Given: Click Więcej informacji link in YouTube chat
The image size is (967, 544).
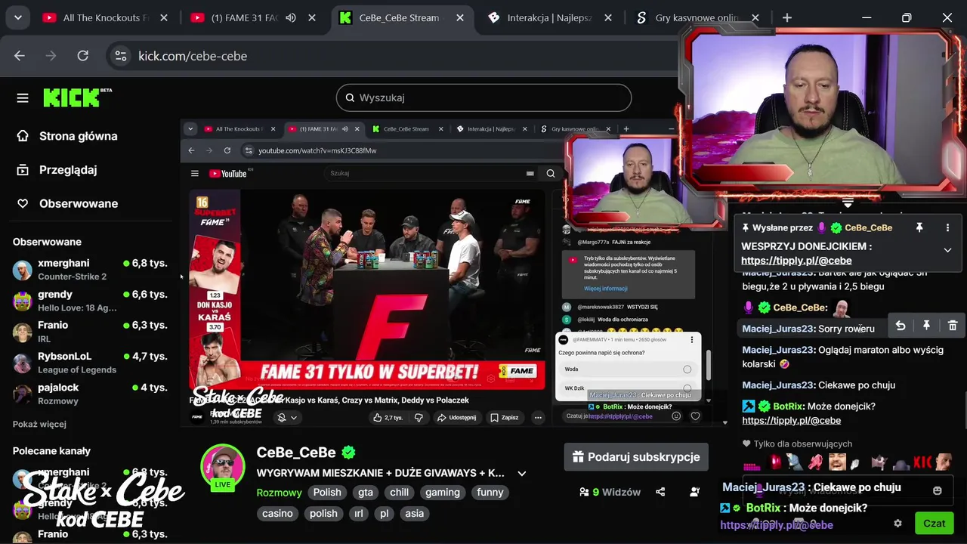Looking at the screenshot, I should tap(605, 289).
